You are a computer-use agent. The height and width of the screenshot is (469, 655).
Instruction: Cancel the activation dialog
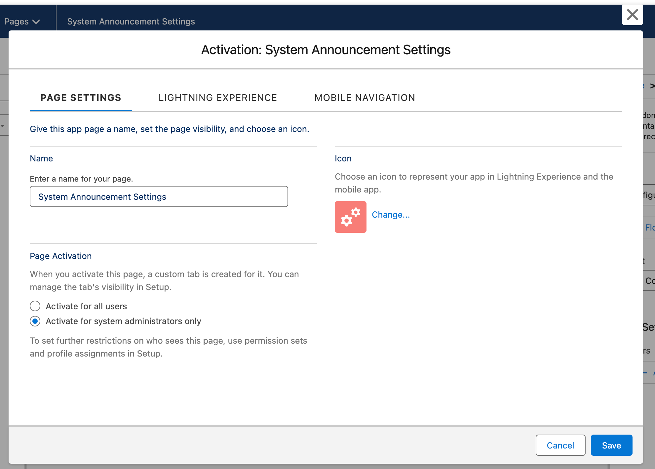click(x=560, y=445)
